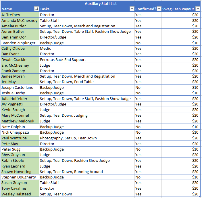Select Susan Grayson's Table Staff cell
Image resolution: width=202 pixels, height=198 pixels.
[x=87, y=182]
